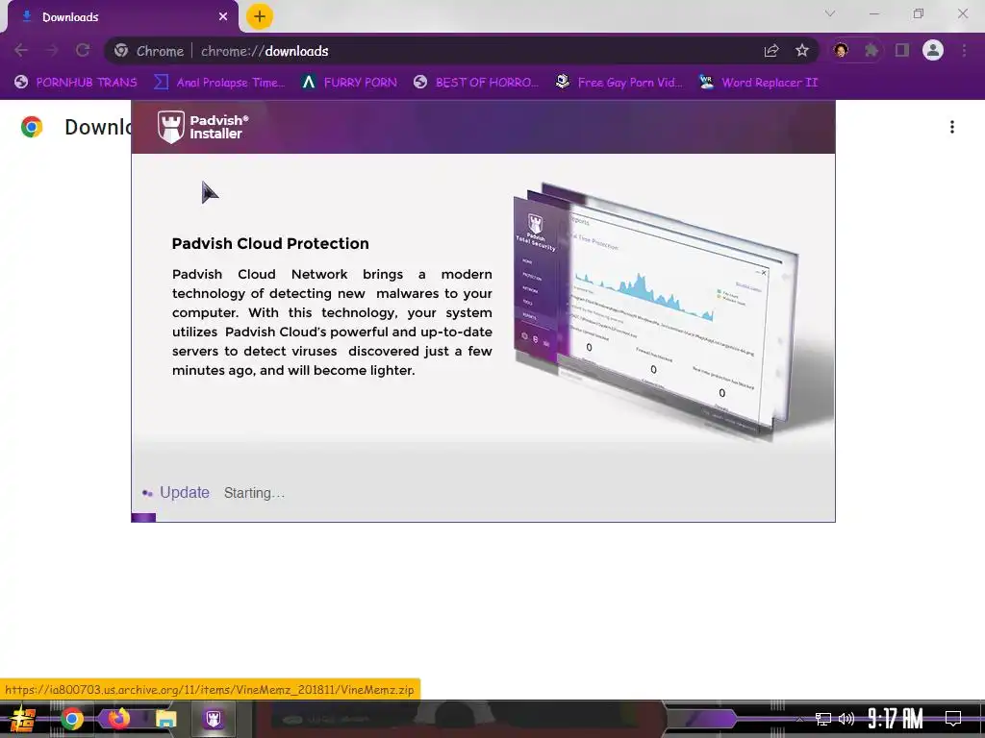This screenshot has width=985, height=738.
Task: Launch Firefox from the taskbar
Action: pyautogui.click(x=118, y=718)
